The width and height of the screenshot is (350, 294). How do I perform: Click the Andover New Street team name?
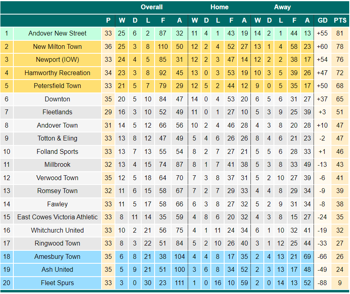click(x=57, y=34)
